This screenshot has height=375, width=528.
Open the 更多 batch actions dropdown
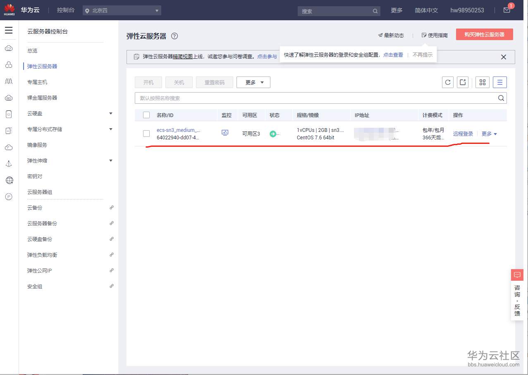253,82
